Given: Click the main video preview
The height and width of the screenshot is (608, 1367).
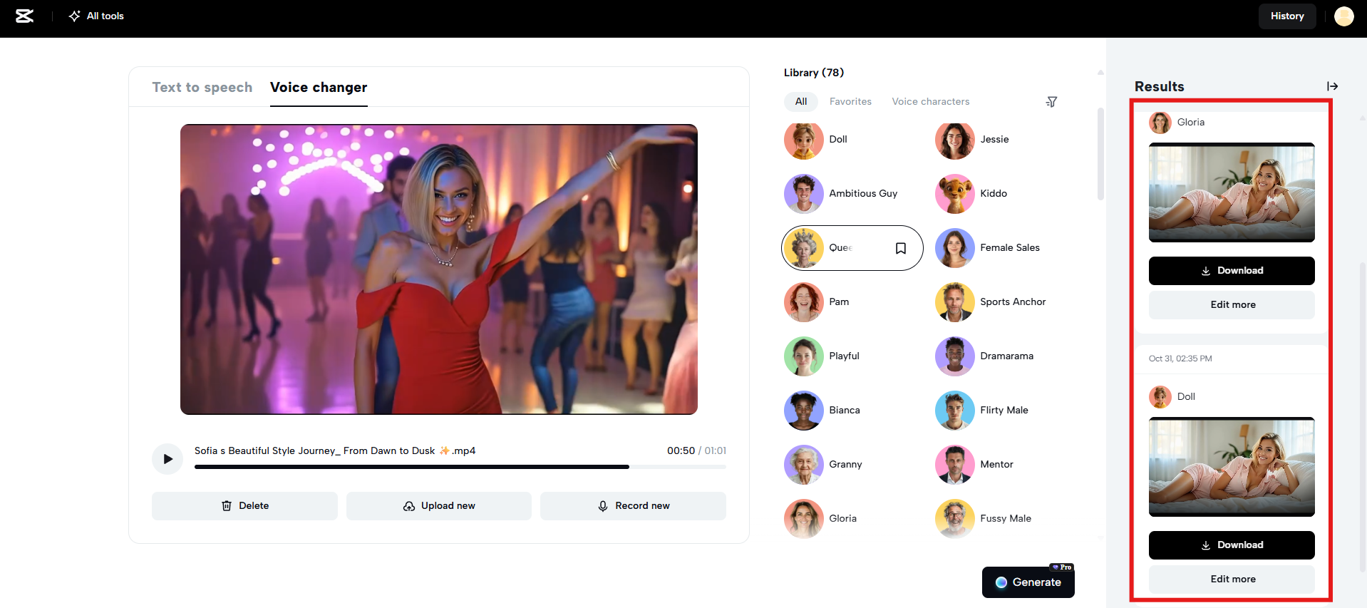Looking at the screenshot, I should (439, 269).
